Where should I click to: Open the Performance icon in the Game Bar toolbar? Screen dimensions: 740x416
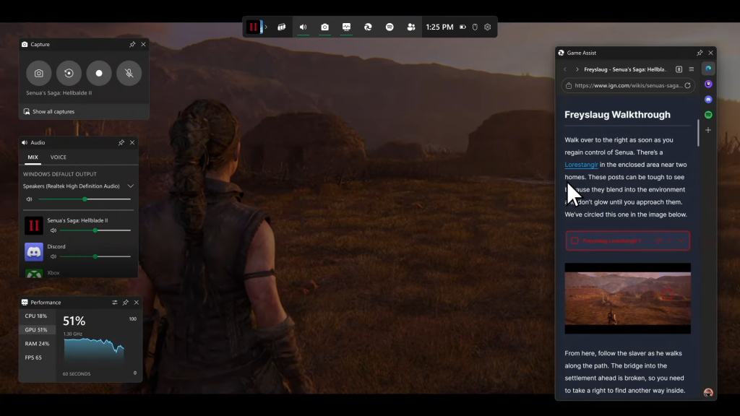pos(346,27)
